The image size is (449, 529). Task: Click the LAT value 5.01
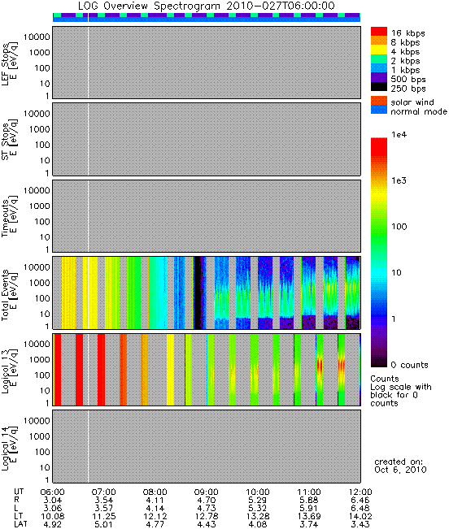coord(103,525)
